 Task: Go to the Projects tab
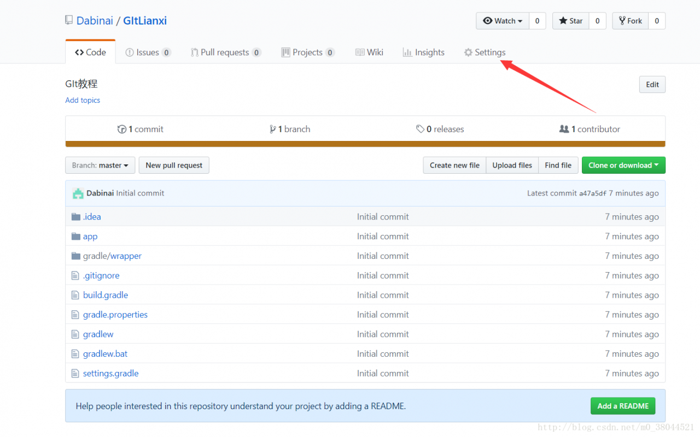(308, 52)
